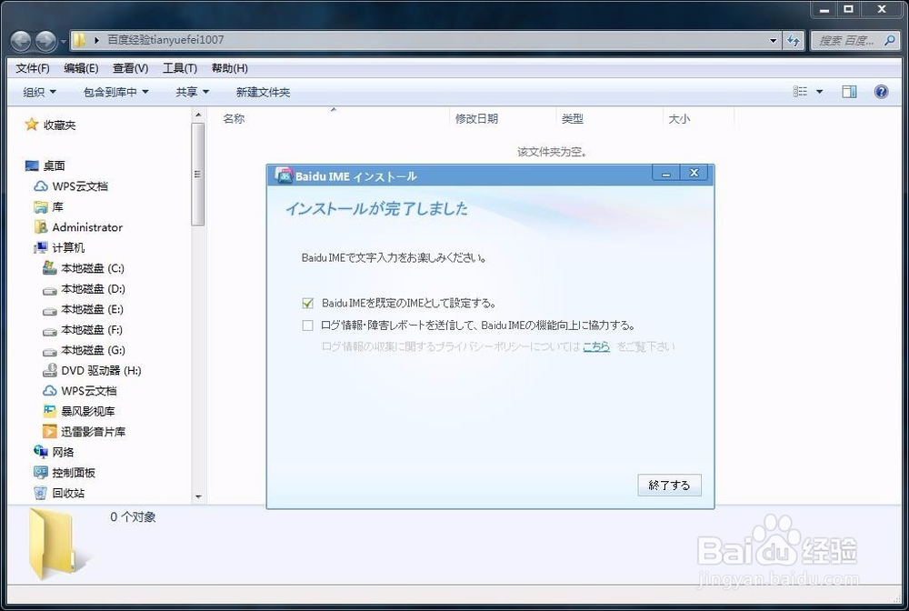Click the navigation pane scrollbar thumb
The image size is (909, 611).
pos(198,174)
